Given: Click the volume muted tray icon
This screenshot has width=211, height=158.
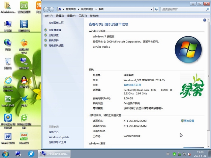Looking at the screenshot, I should click(189, 154).
